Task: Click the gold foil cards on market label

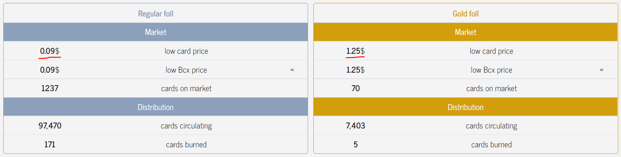Action: tap(491, 88)
